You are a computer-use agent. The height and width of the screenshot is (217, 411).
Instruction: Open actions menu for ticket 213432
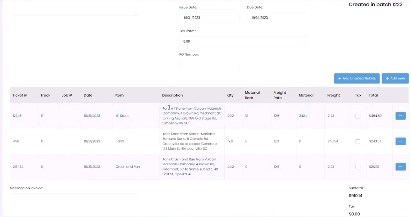click(x=400, y=166)
